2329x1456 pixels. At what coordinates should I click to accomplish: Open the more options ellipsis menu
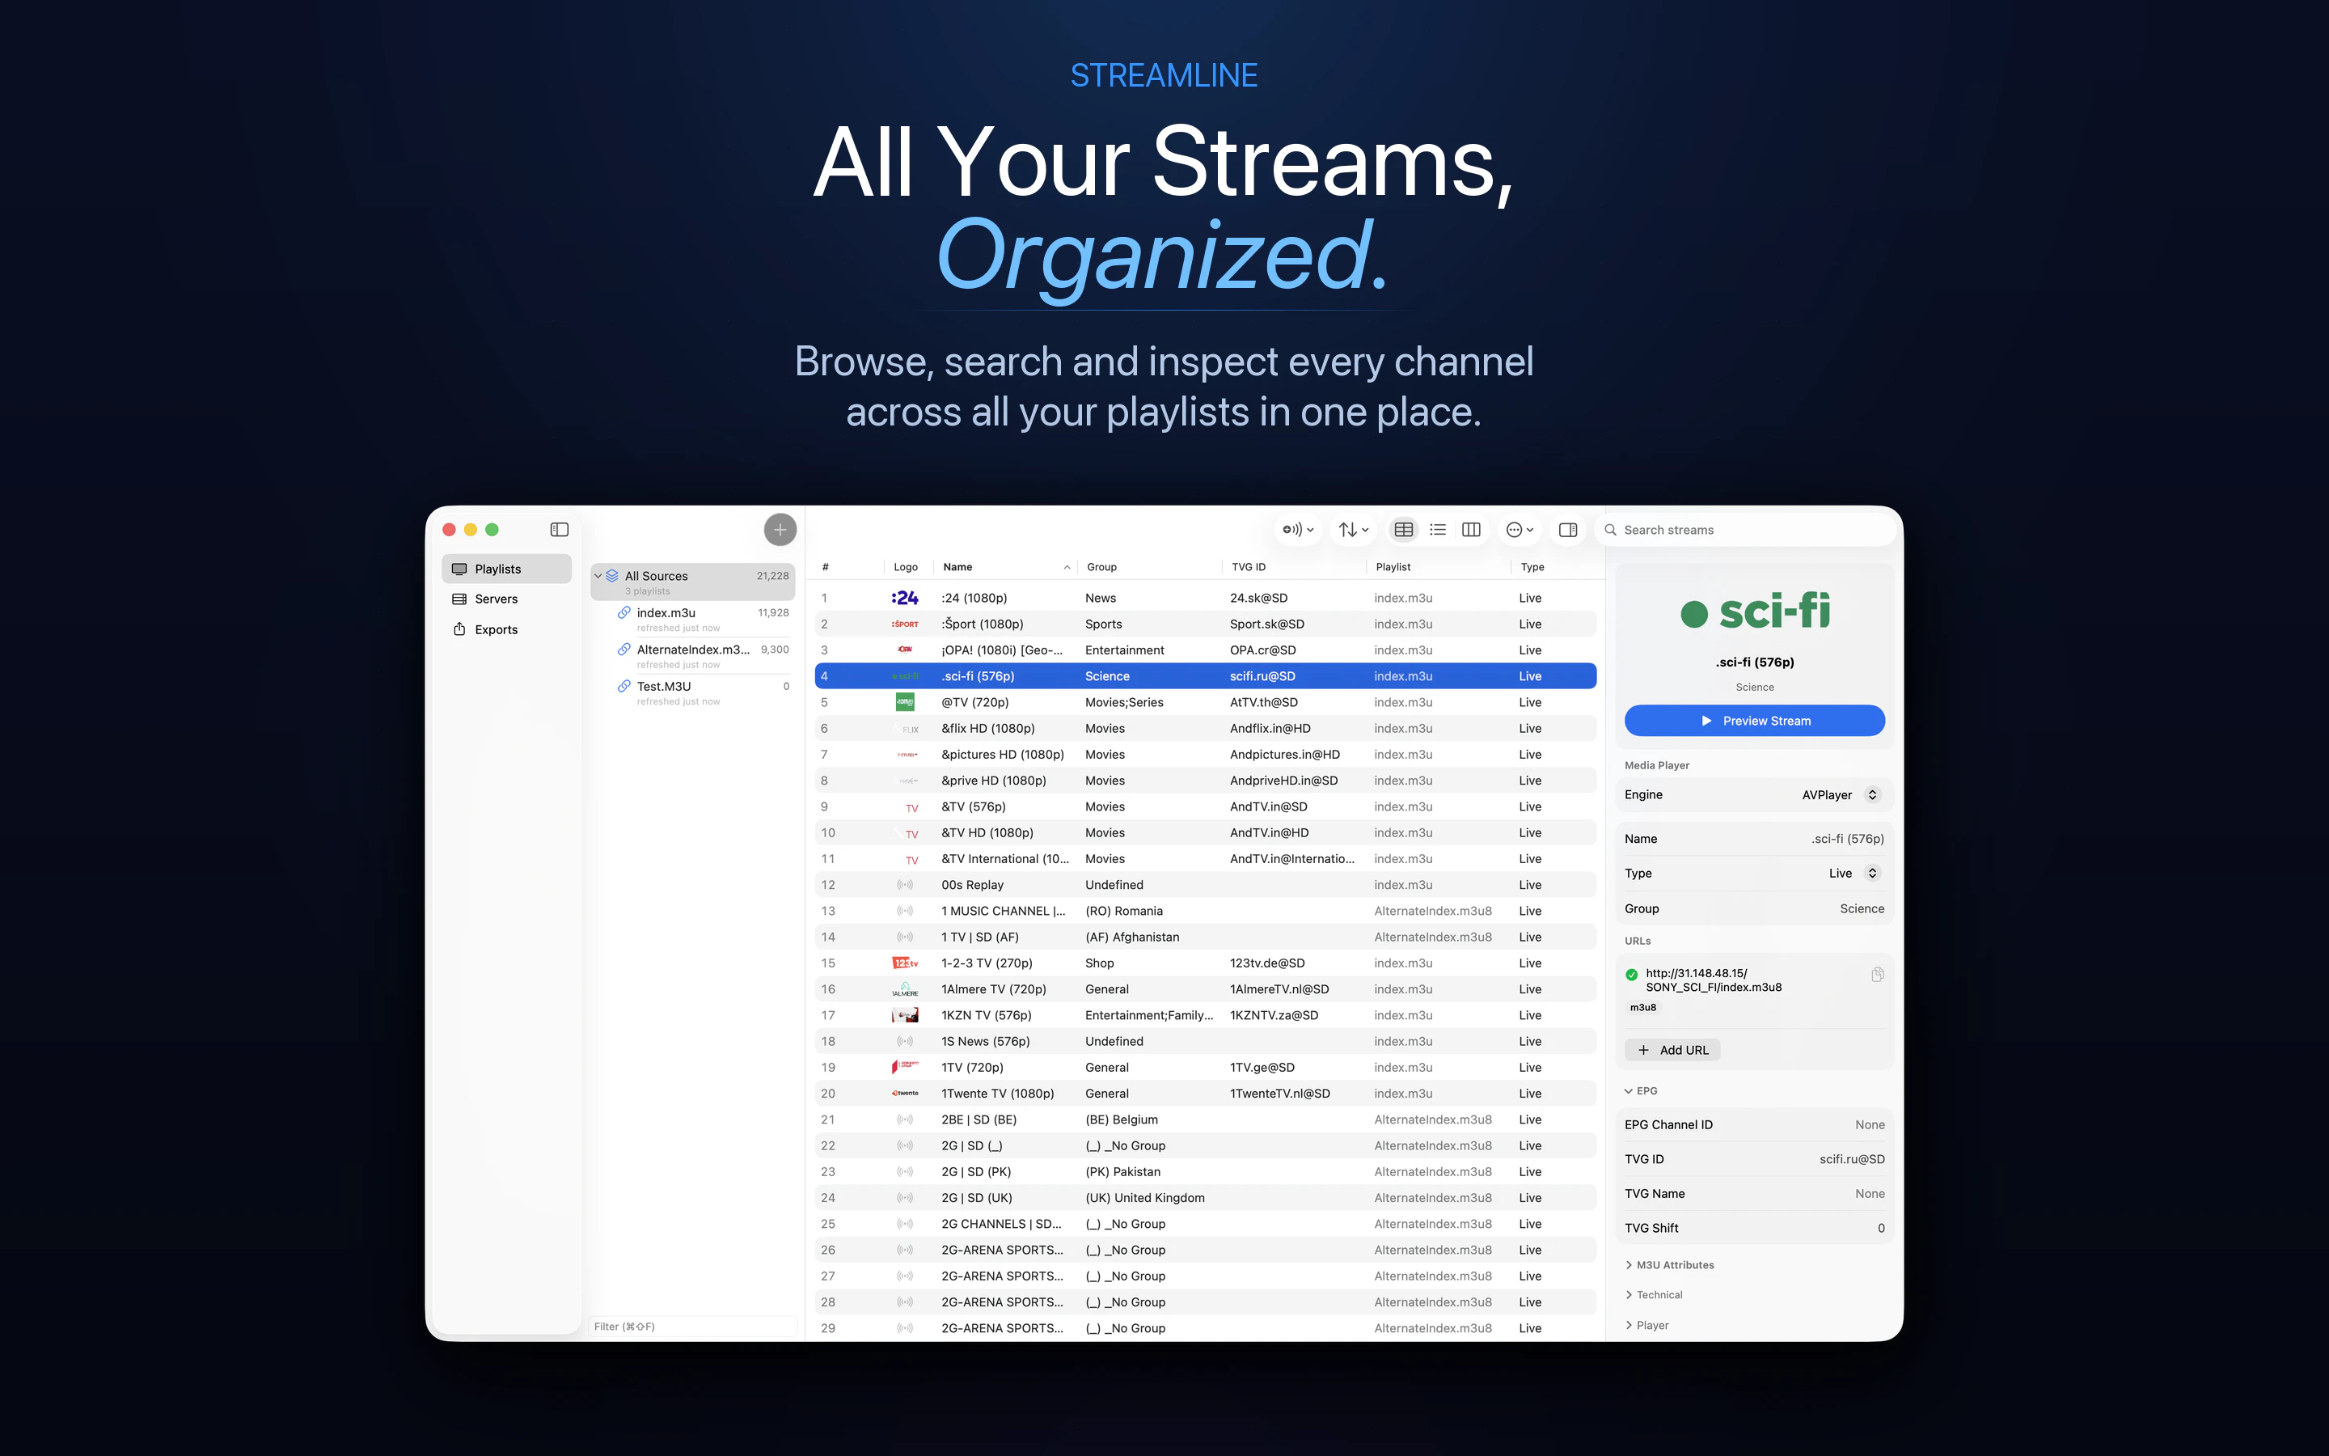[1517, 529]
